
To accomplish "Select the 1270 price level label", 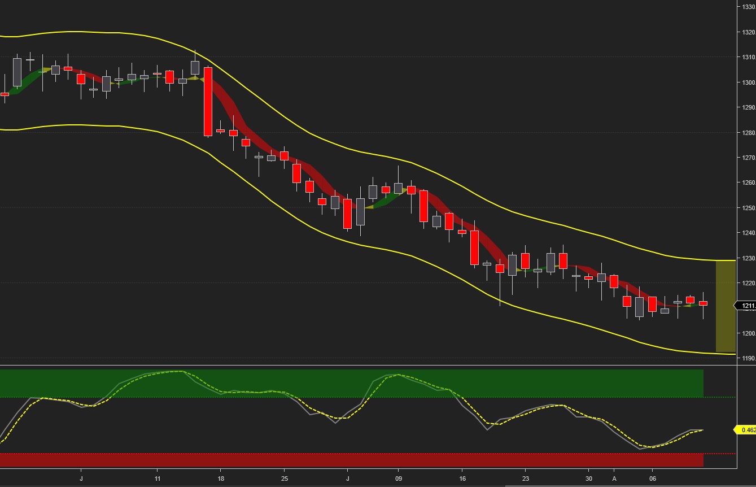I will pyautogui.click(x=749, y=158).
